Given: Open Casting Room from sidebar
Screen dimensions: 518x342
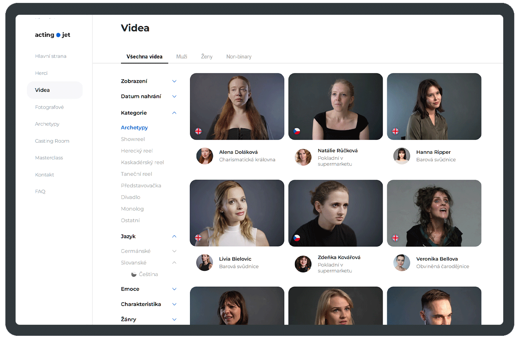Looking at the screenshot, I should click(x=52, y=141).
